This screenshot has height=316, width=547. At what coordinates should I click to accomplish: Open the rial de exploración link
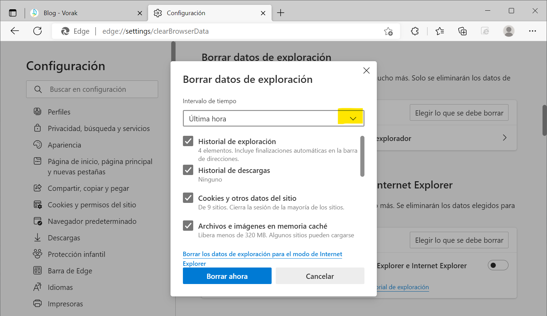click(403, 287)
